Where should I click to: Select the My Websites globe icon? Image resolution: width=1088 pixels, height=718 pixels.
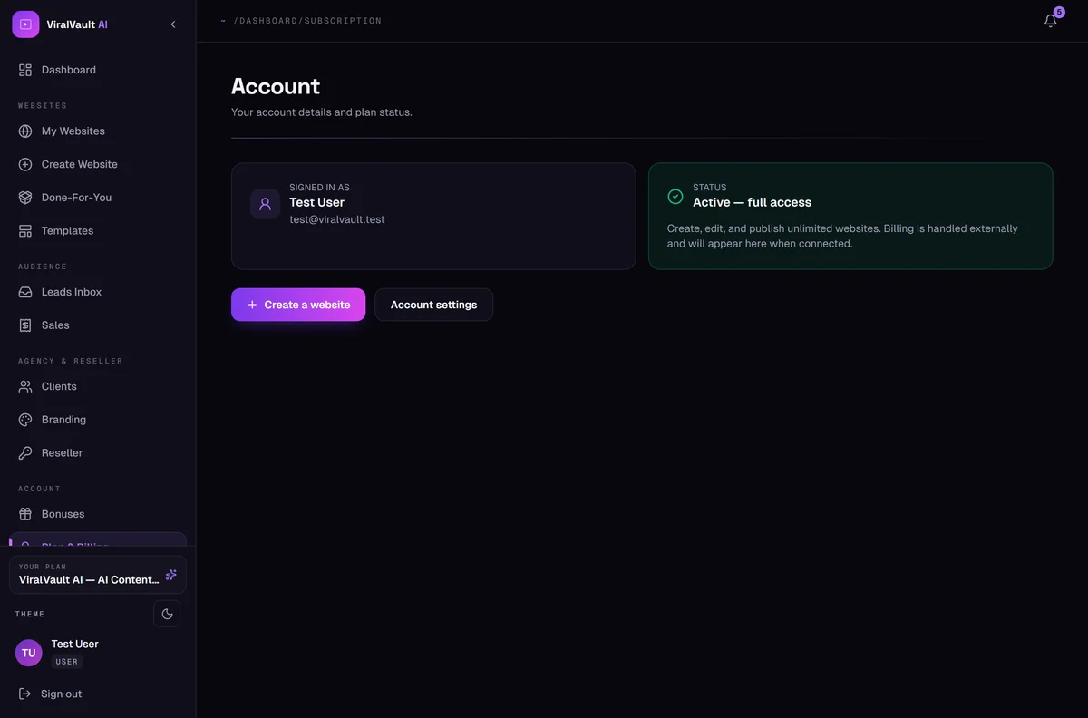tap(25, 131)
